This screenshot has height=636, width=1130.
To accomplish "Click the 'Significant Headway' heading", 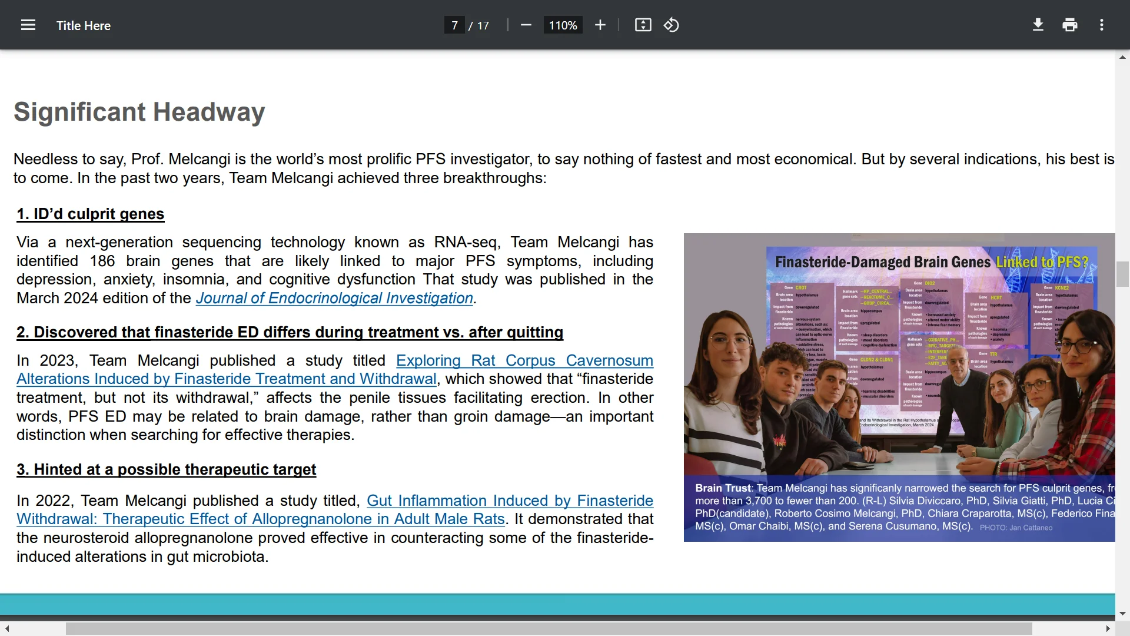I will [x=139, y=112].
